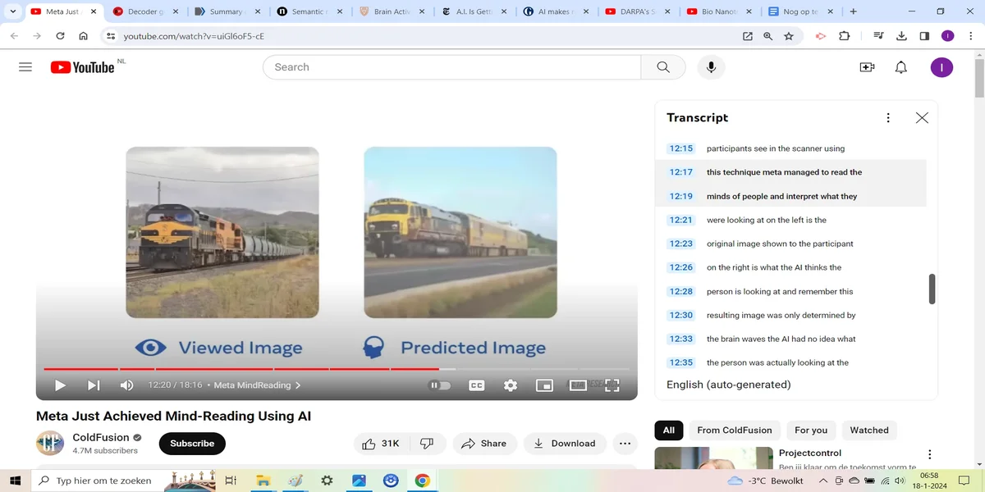The image size is (985, 492).
Task: Seek on the red video progress bar
Action: [x=337, y=369]
